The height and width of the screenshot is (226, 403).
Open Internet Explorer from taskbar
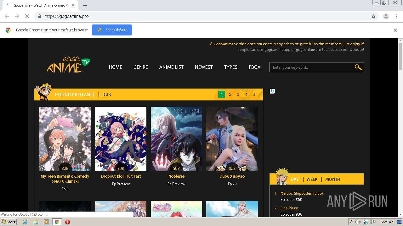pos(25,222)
